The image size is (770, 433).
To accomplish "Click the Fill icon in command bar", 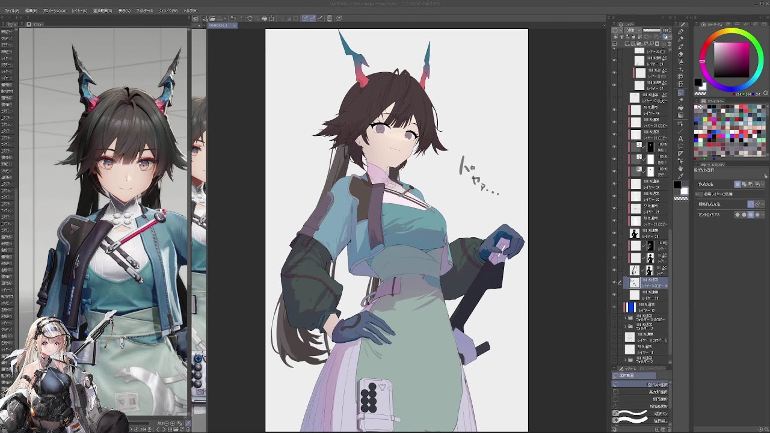I will (264, 18).
